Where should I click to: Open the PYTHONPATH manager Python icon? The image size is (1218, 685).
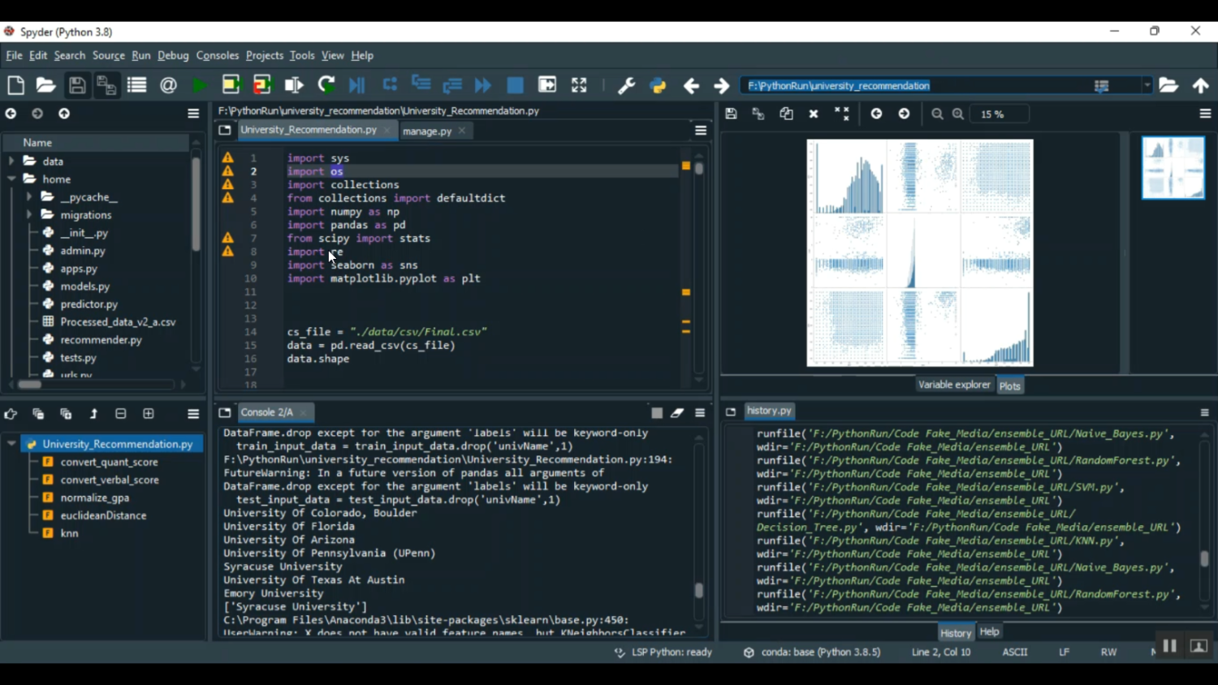pyautogui.click(x=658, y=85)
